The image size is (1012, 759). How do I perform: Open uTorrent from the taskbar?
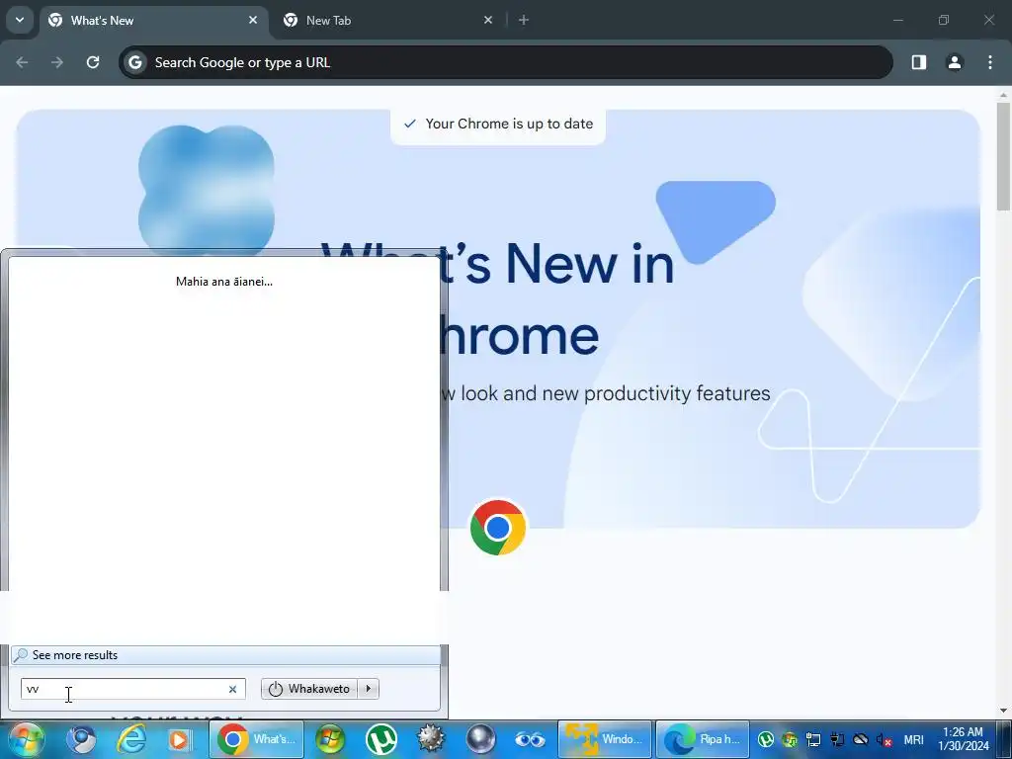point(380,739)
